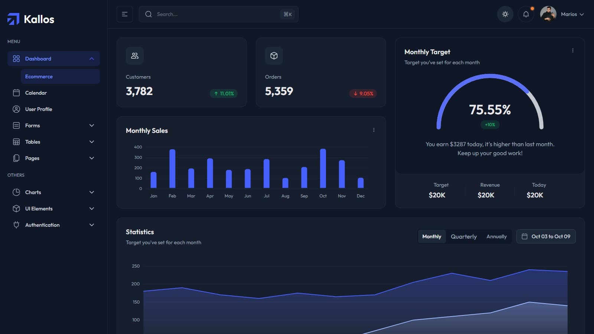594x334 pixels.
Task: Open the Oct 03 to Oct 09 date picker
Action: [x=546, y=236]
